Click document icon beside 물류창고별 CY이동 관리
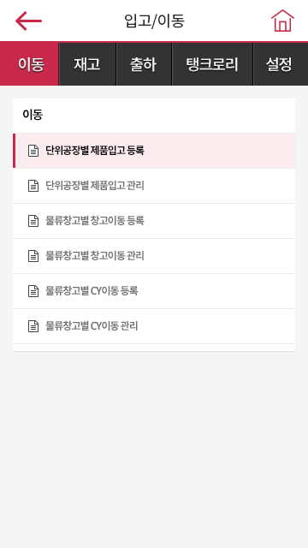This screenshot has height=548, width=308. [33, 326]
